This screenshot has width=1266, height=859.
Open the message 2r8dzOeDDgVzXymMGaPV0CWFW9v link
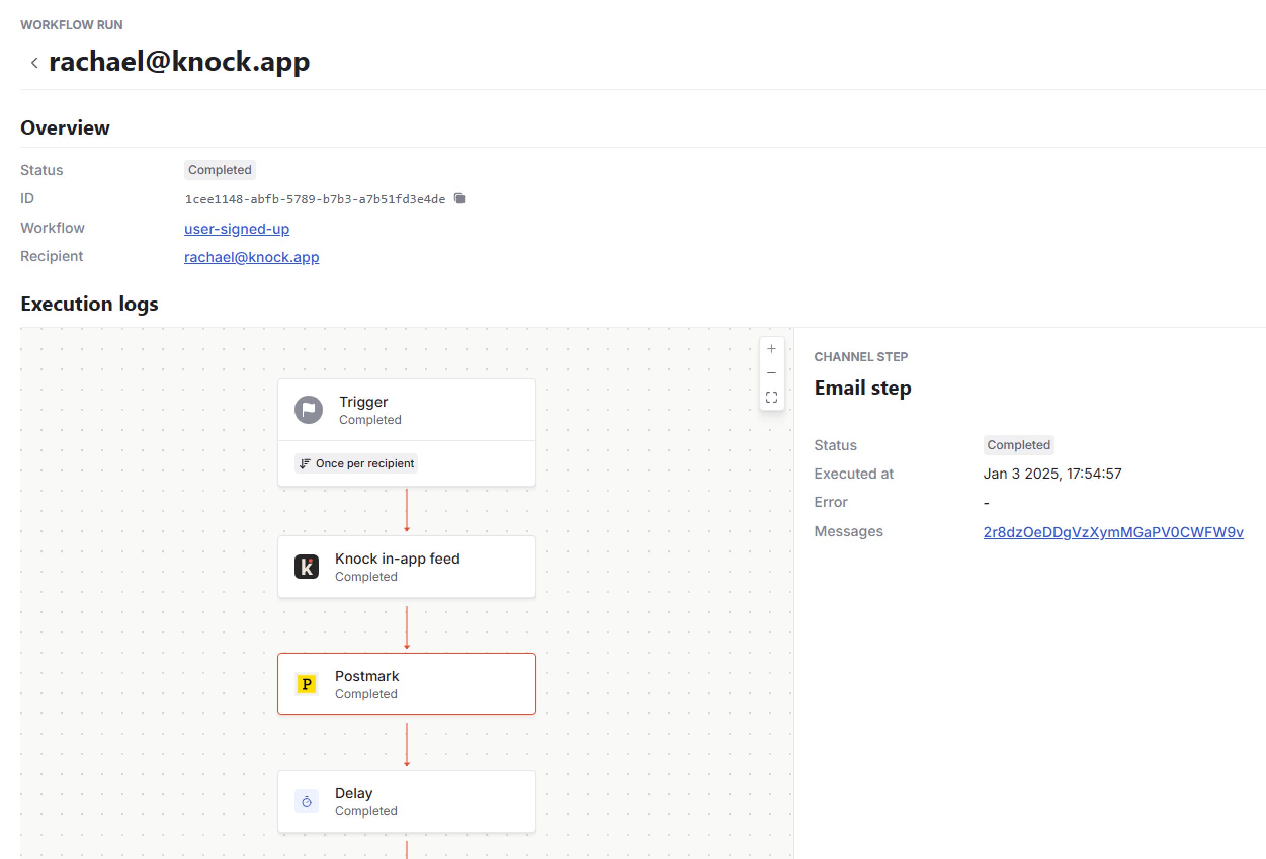coord(1113,532)
